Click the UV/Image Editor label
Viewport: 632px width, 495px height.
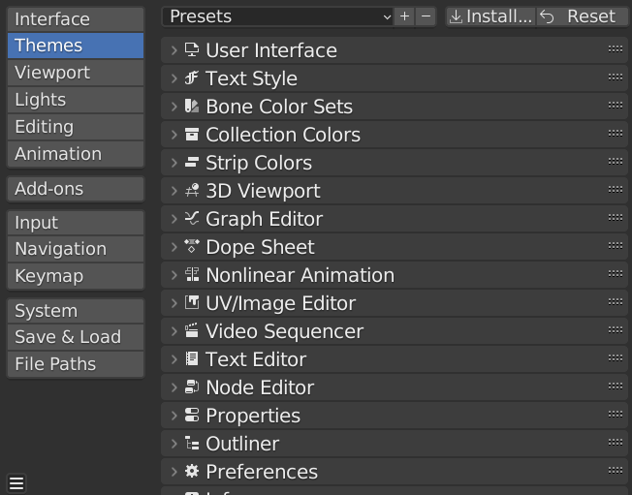[280, 304]
